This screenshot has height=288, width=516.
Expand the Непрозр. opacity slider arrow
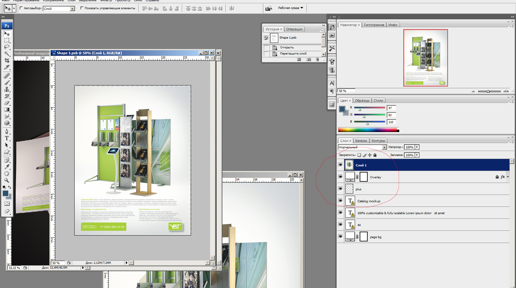(x=417, y=147)
